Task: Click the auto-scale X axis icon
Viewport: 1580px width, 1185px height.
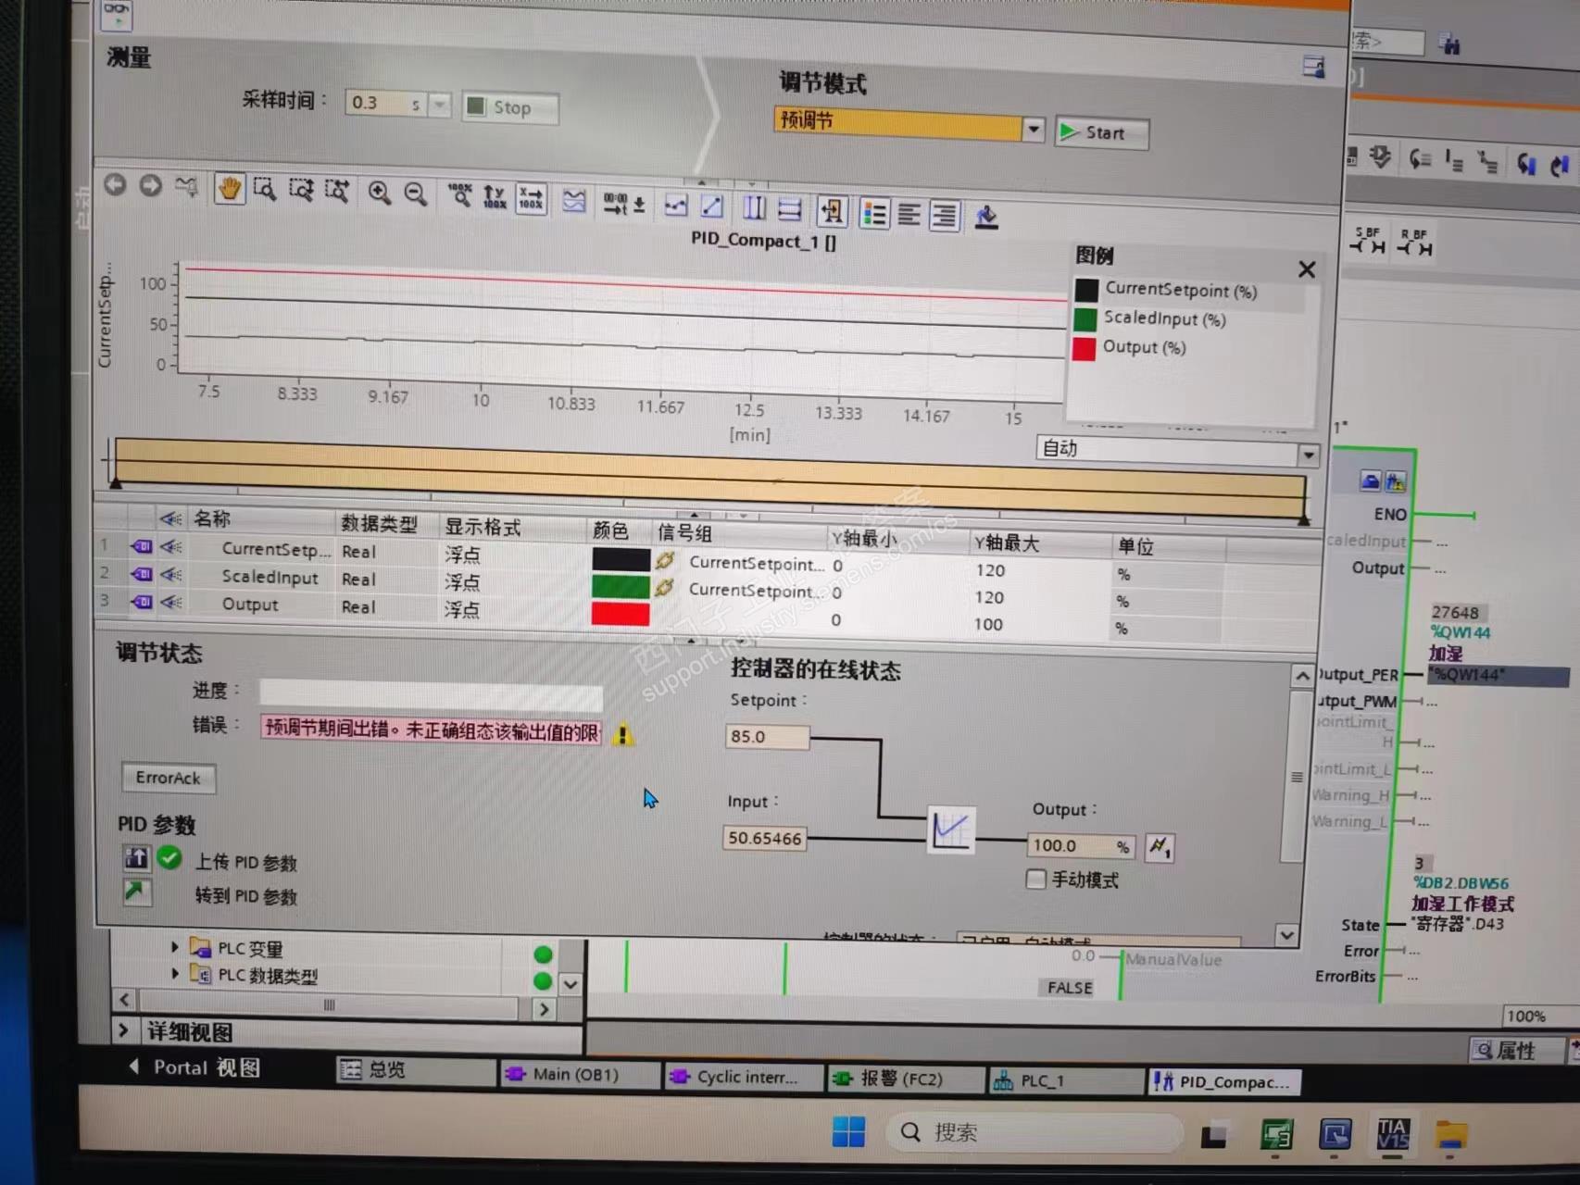Action: point(531,198)
